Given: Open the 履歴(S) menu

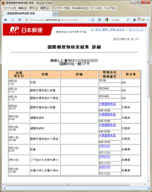Looking at the screenshot, I should pos(45,8).
